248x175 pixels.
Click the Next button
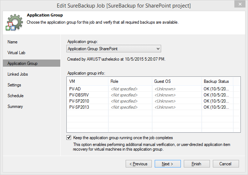click(x=168, y=164)
